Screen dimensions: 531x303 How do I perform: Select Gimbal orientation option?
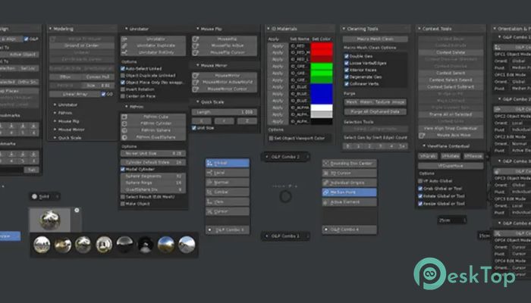[228, 192]
